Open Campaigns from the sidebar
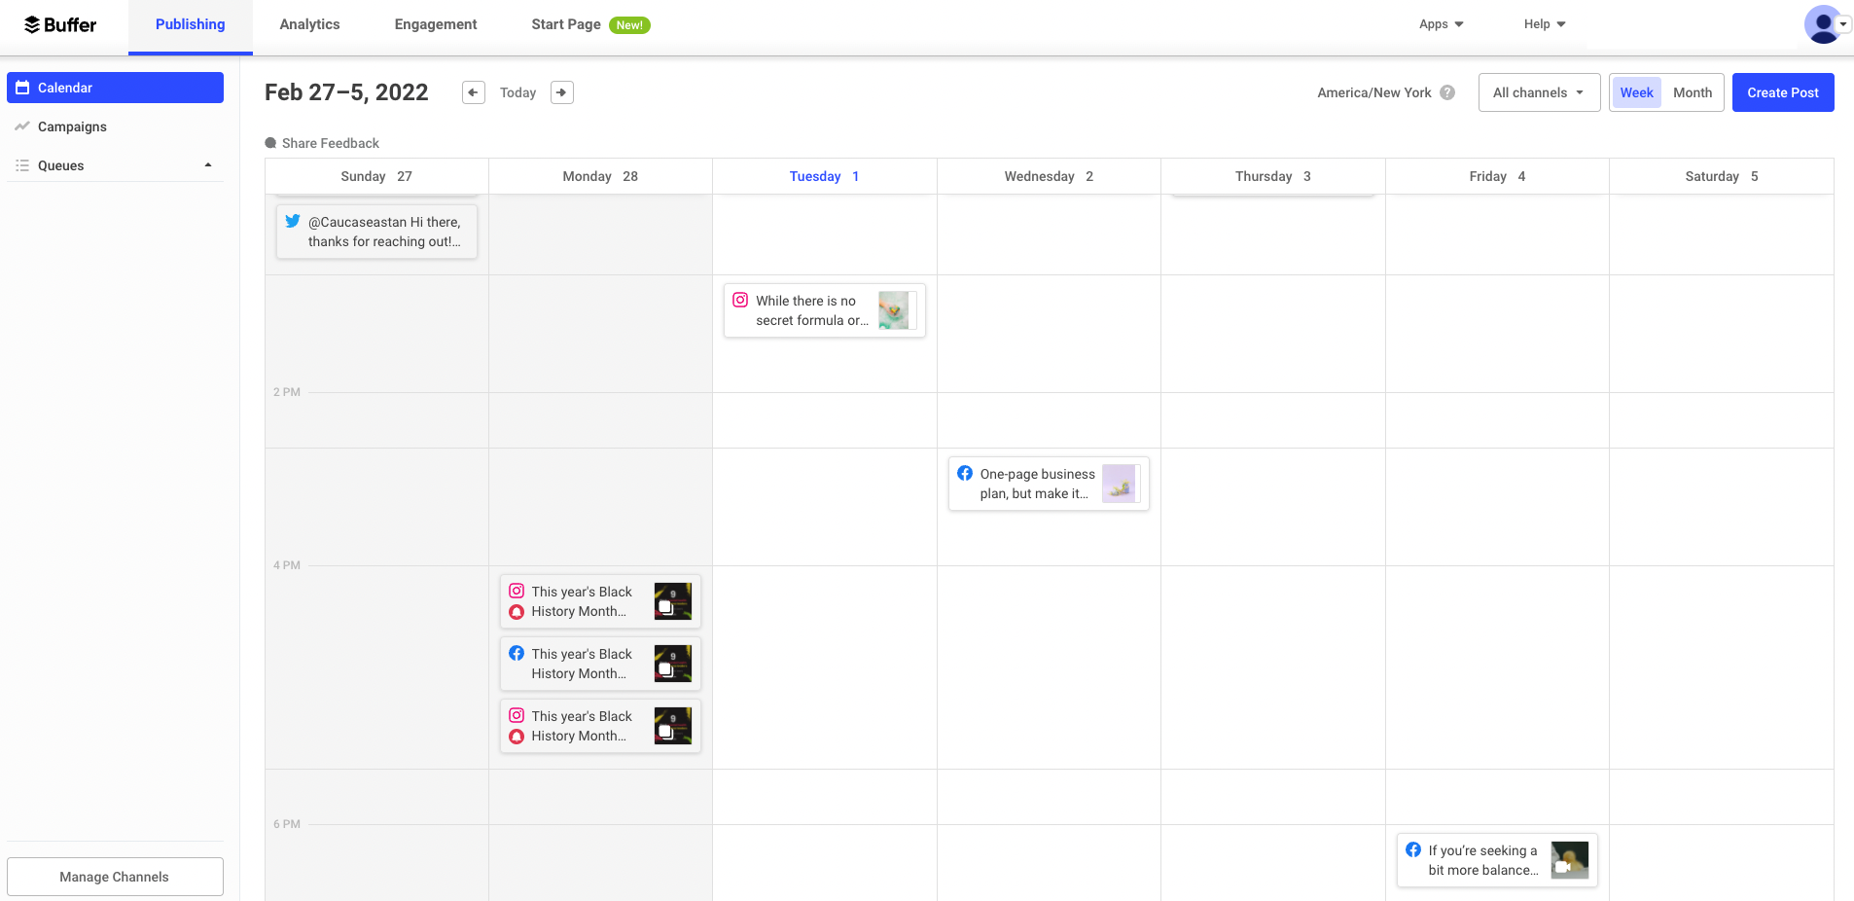Image resolution: width=1854 pixels, height=901 pixels. 72,126
